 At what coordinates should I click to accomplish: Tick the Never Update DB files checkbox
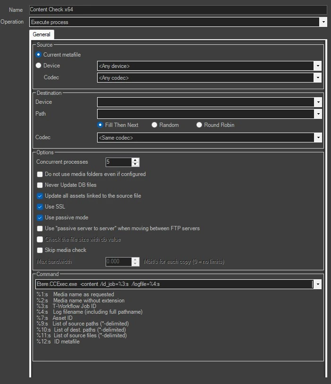point(40,185)
